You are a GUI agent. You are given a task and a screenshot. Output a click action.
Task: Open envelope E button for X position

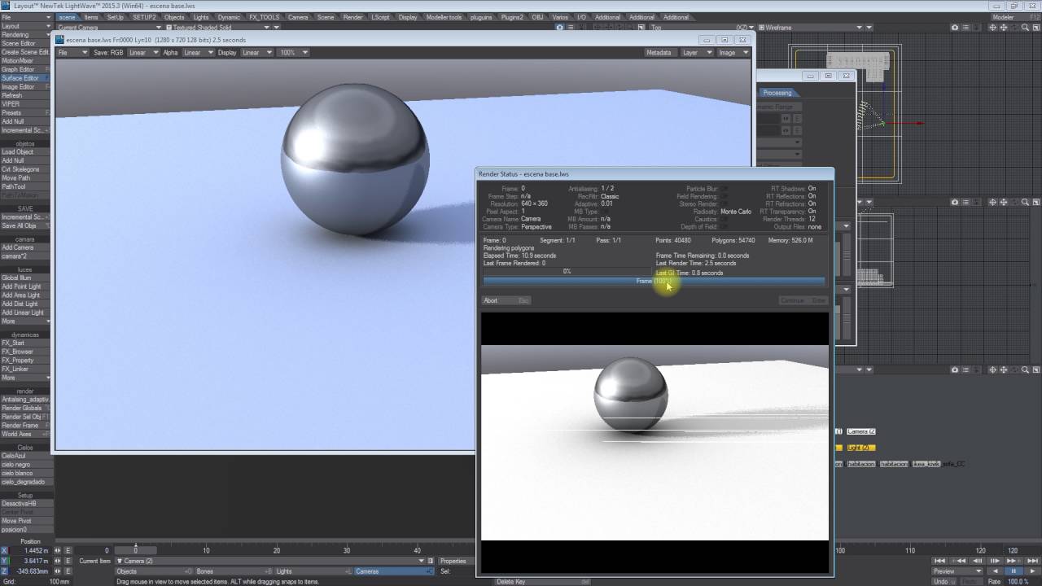point(68,550)
